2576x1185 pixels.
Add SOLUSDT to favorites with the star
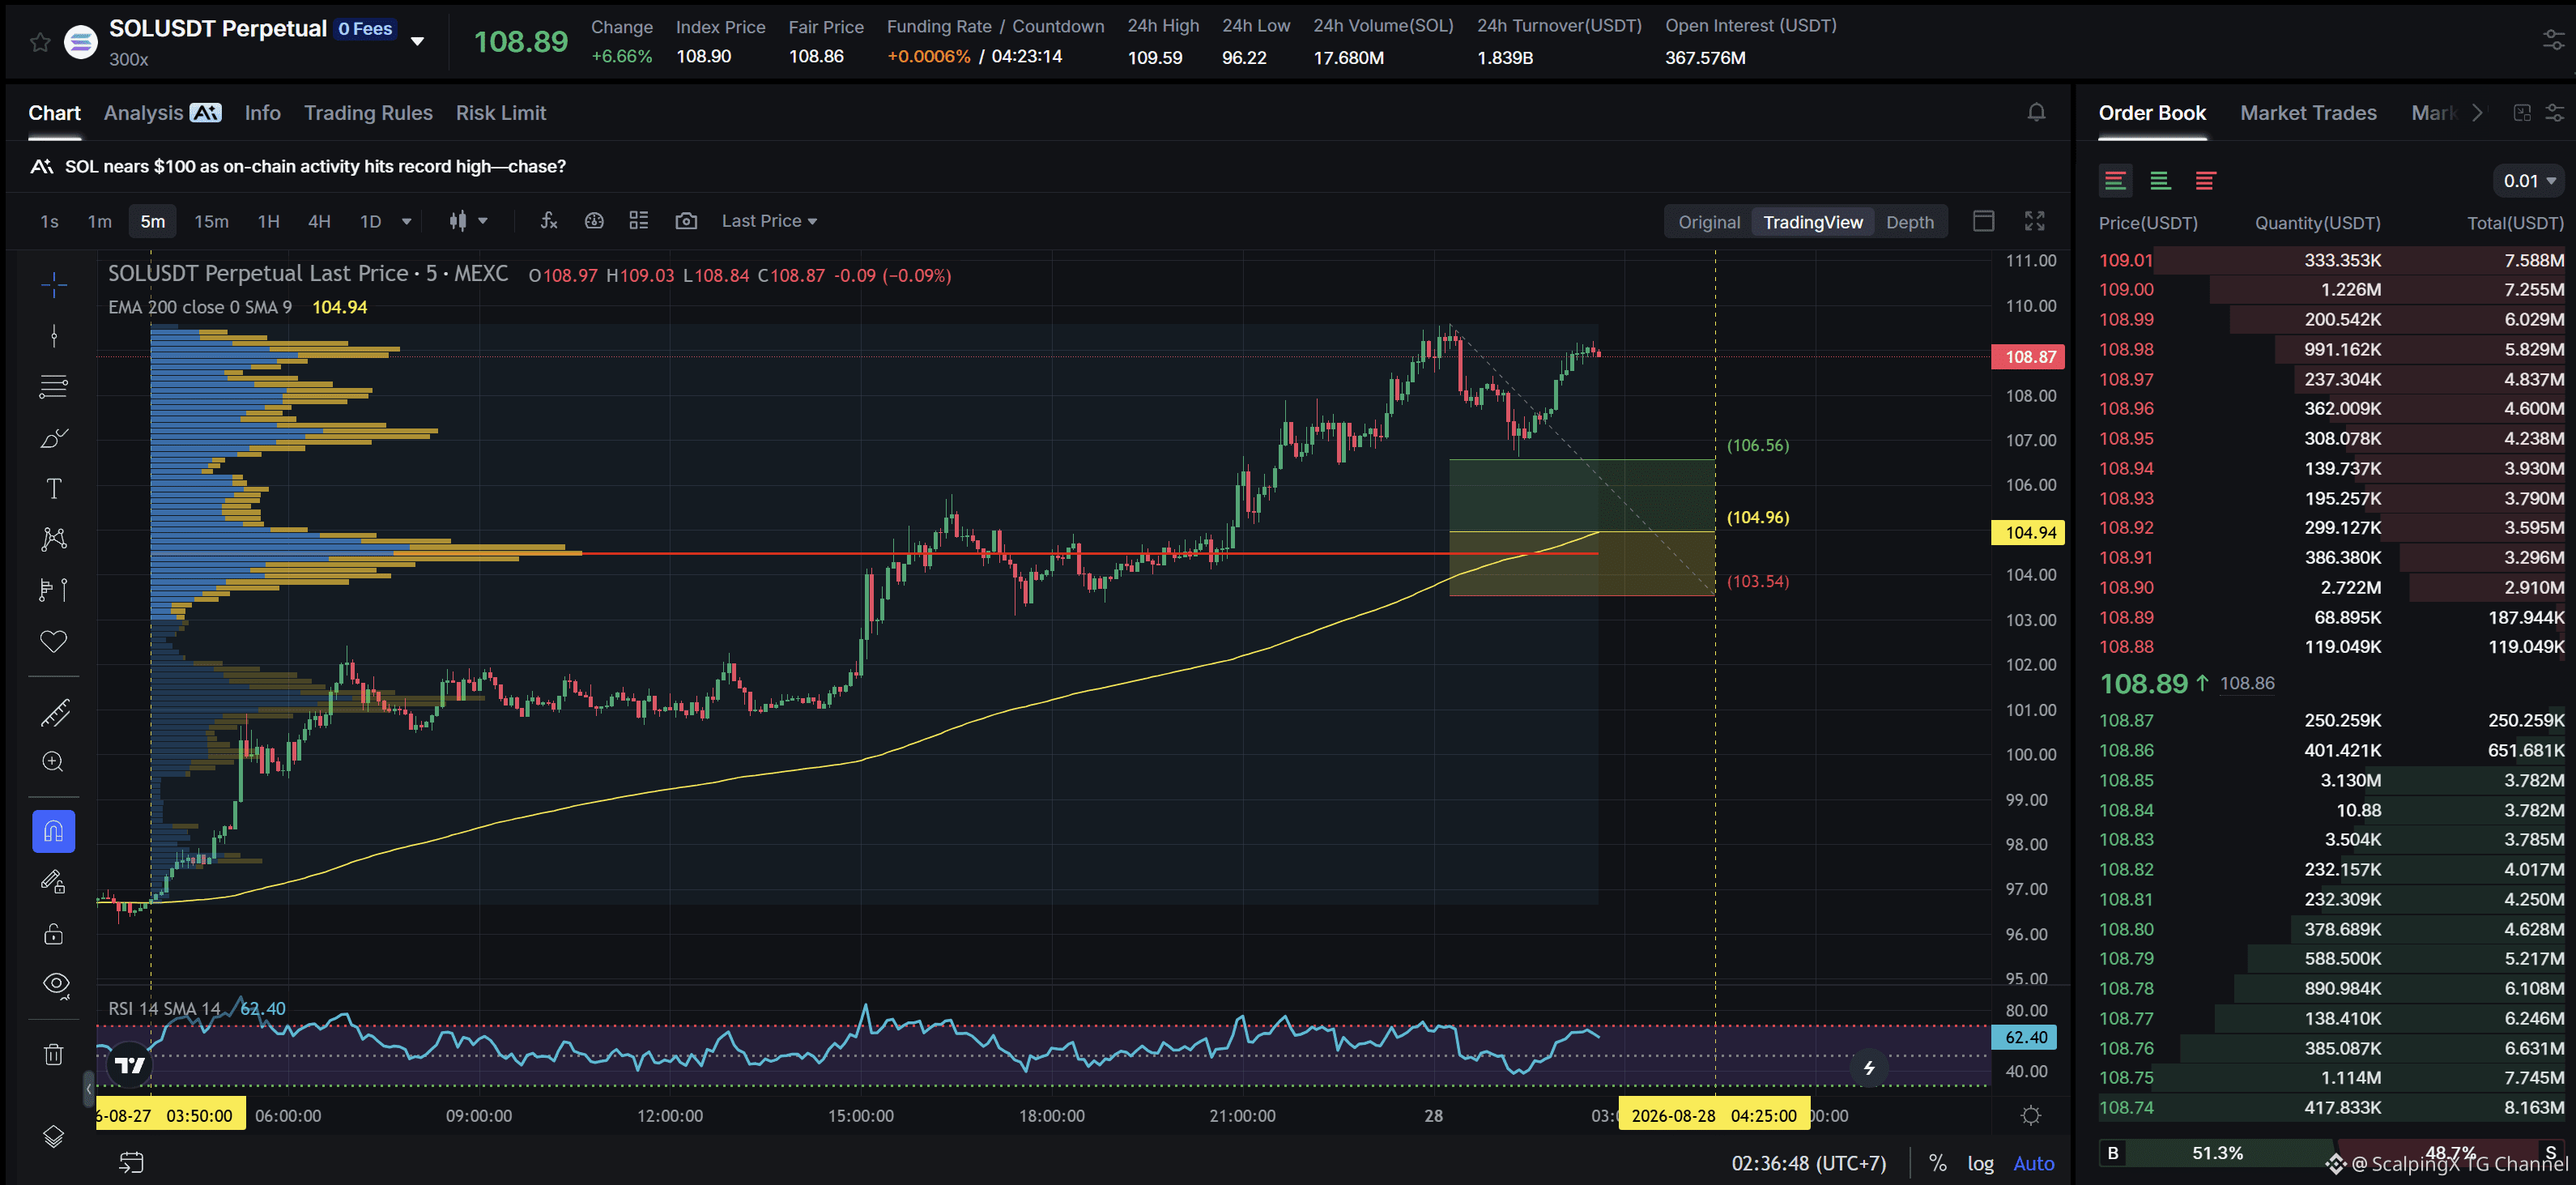(40, 41)
